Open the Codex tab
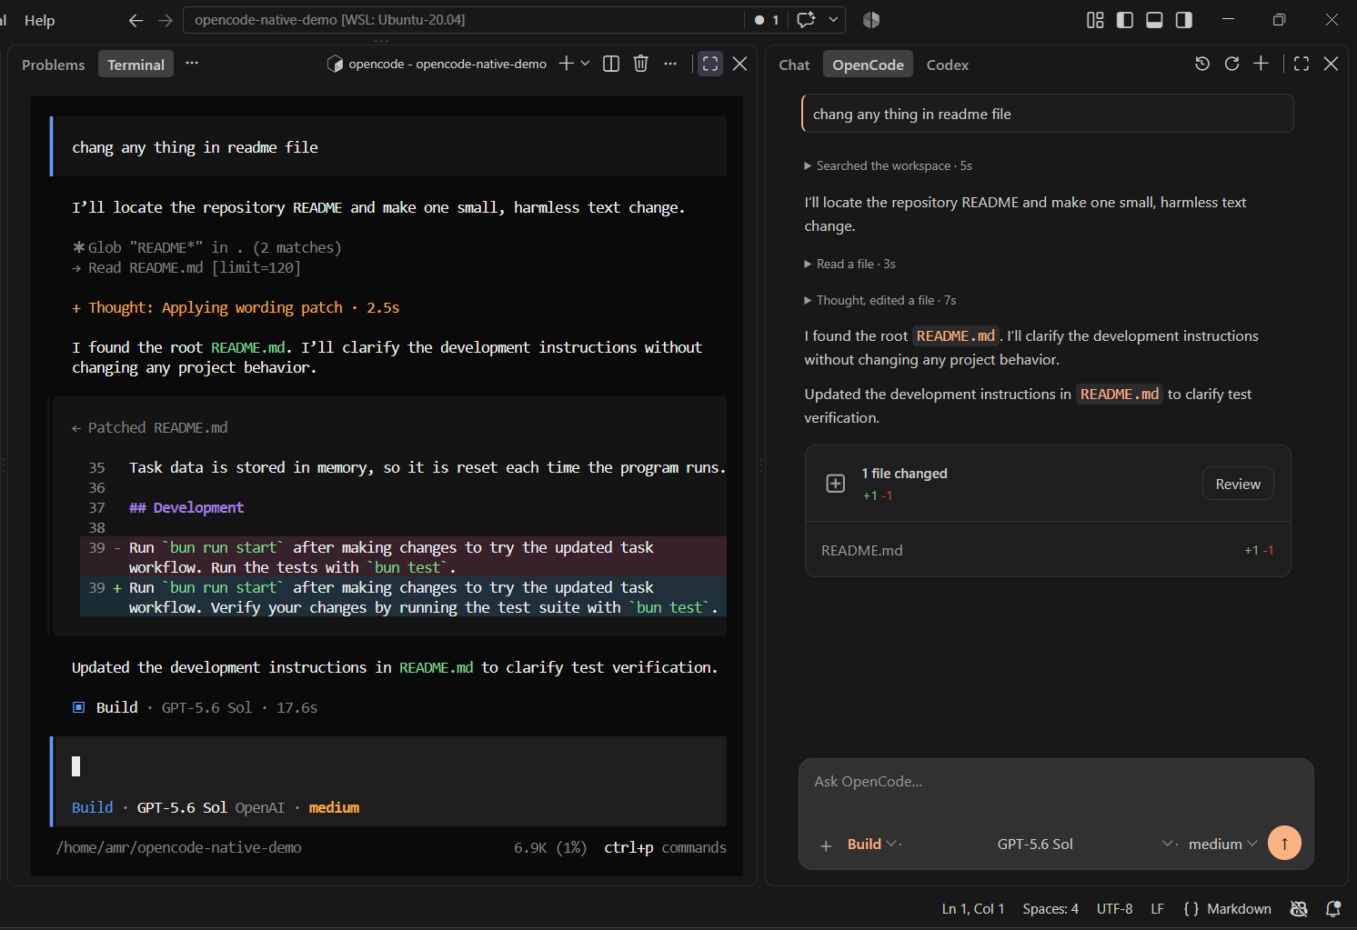The height and width of the screenshot is (930, 1357). pyautogui.click(x=947, y=65)
